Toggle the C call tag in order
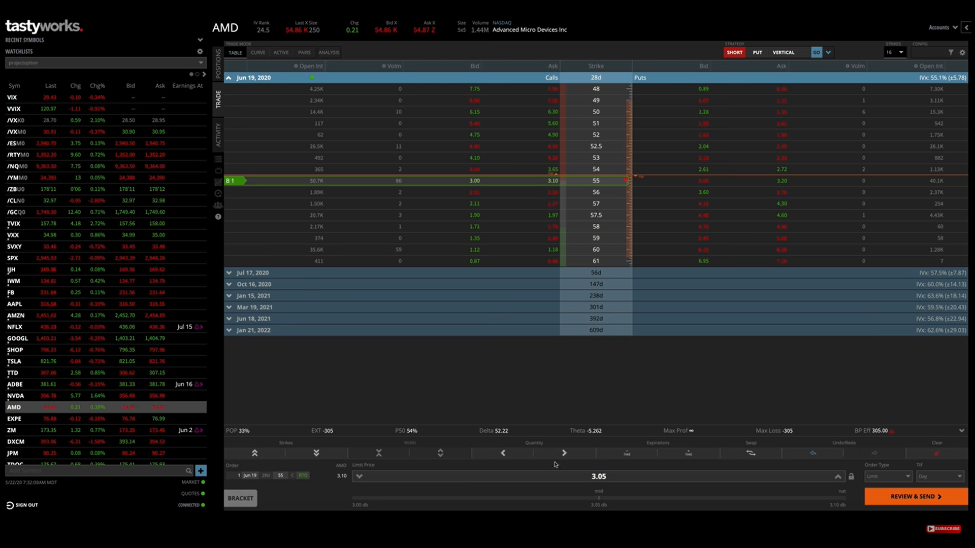 pyautogui.click(x=292, y=475)
